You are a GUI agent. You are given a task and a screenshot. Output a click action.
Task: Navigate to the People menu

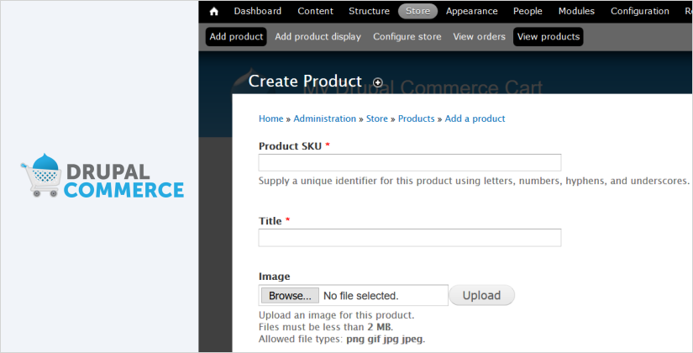click(x=528, y=12)
